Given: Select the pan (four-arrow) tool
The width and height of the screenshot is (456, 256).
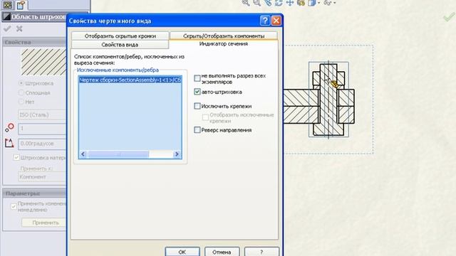Looking at the screenshot, I should click(x=290, y=3).
